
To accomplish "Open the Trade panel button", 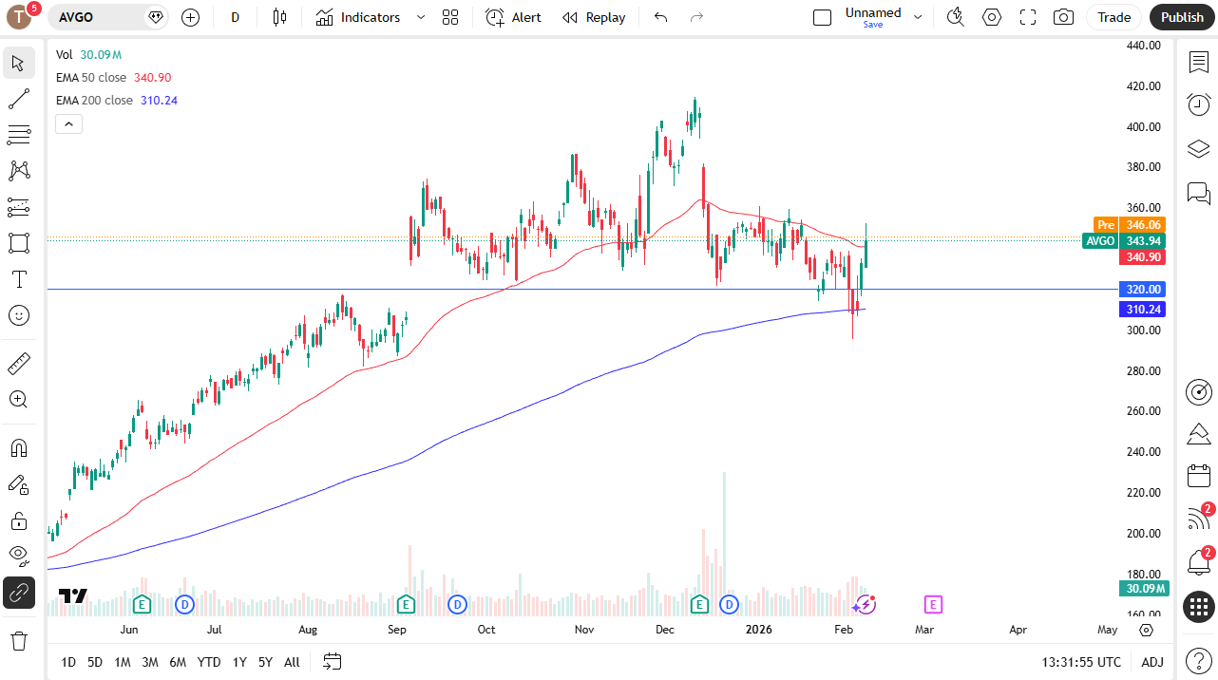I will 1113,17.
